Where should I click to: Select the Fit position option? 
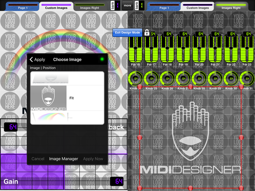(x=72, y=98)
